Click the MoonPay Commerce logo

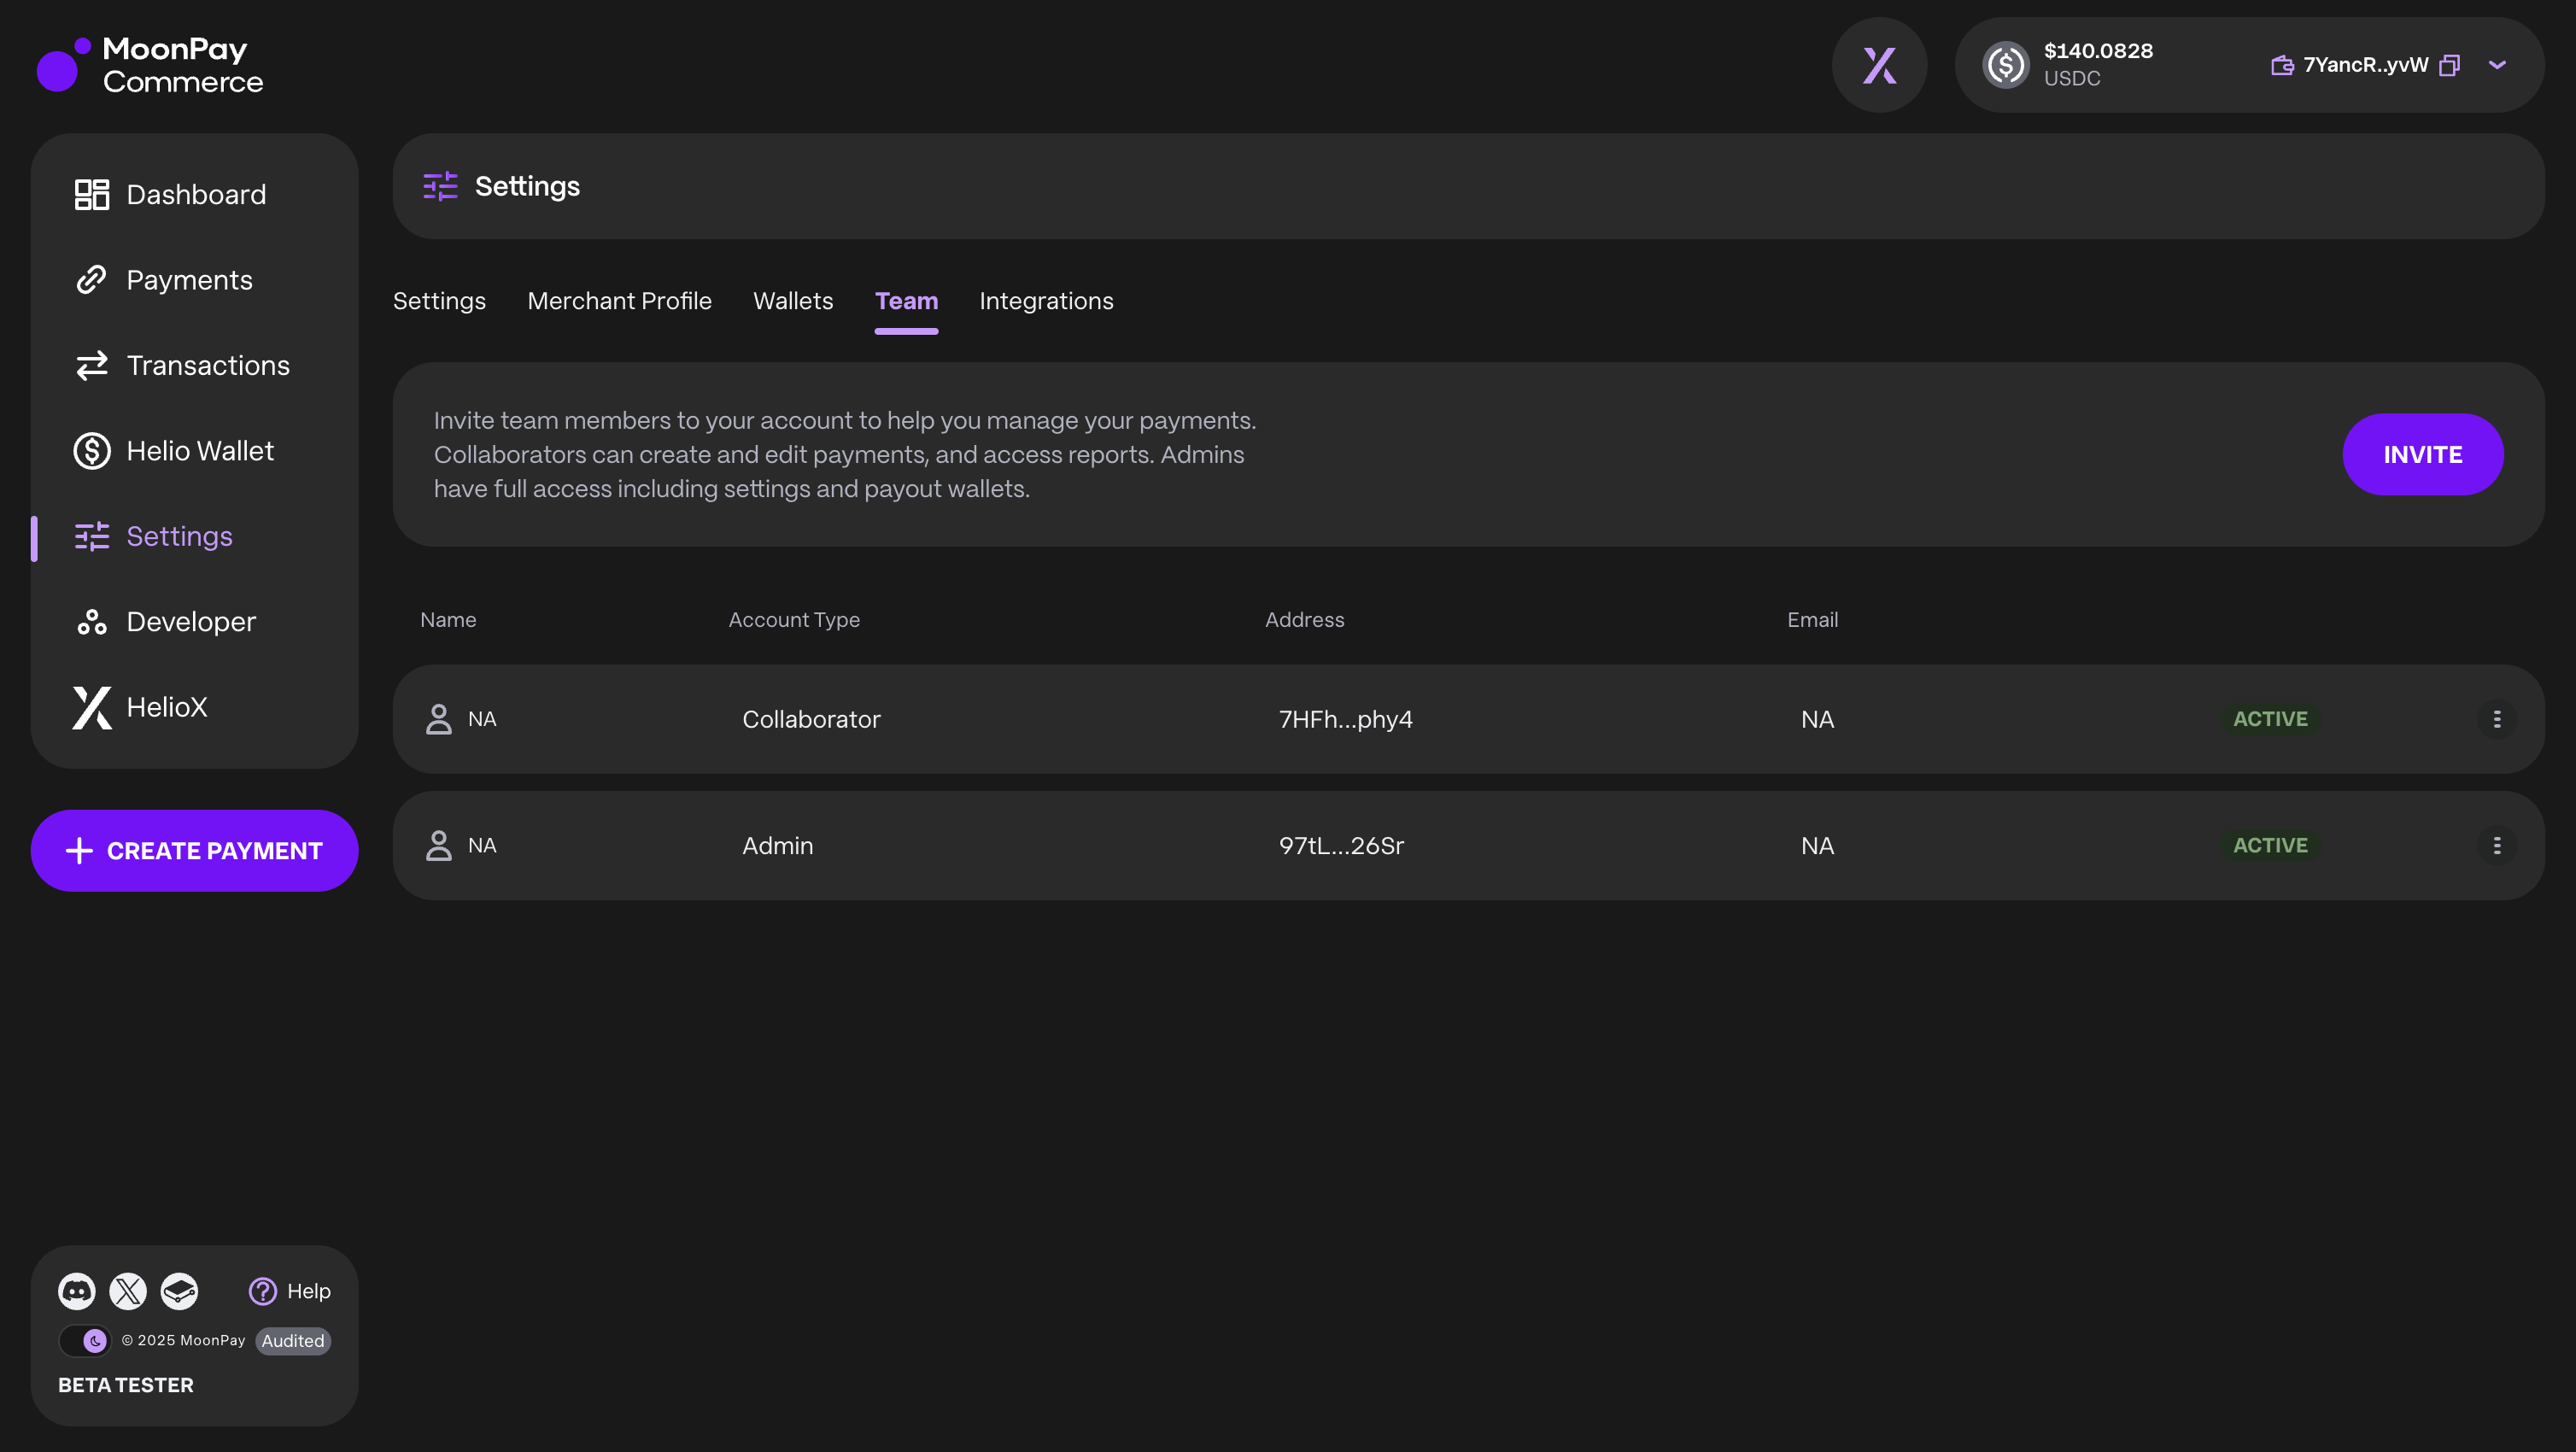pyautogui.click(x=150, y=65)
